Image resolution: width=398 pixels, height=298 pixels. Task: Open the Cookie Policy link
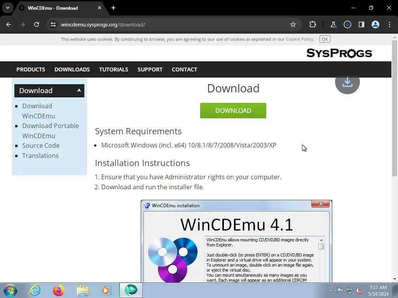coord(300,39)
